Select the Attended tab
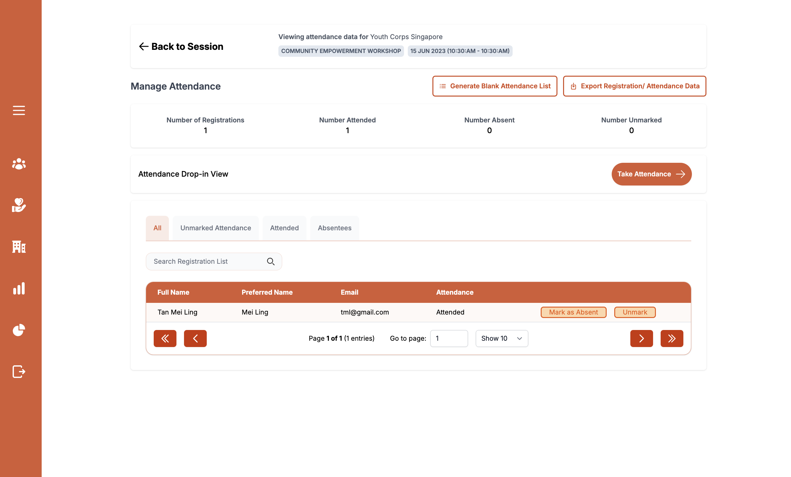This screenshot has width=791, height=477. (x=284, y=228)
